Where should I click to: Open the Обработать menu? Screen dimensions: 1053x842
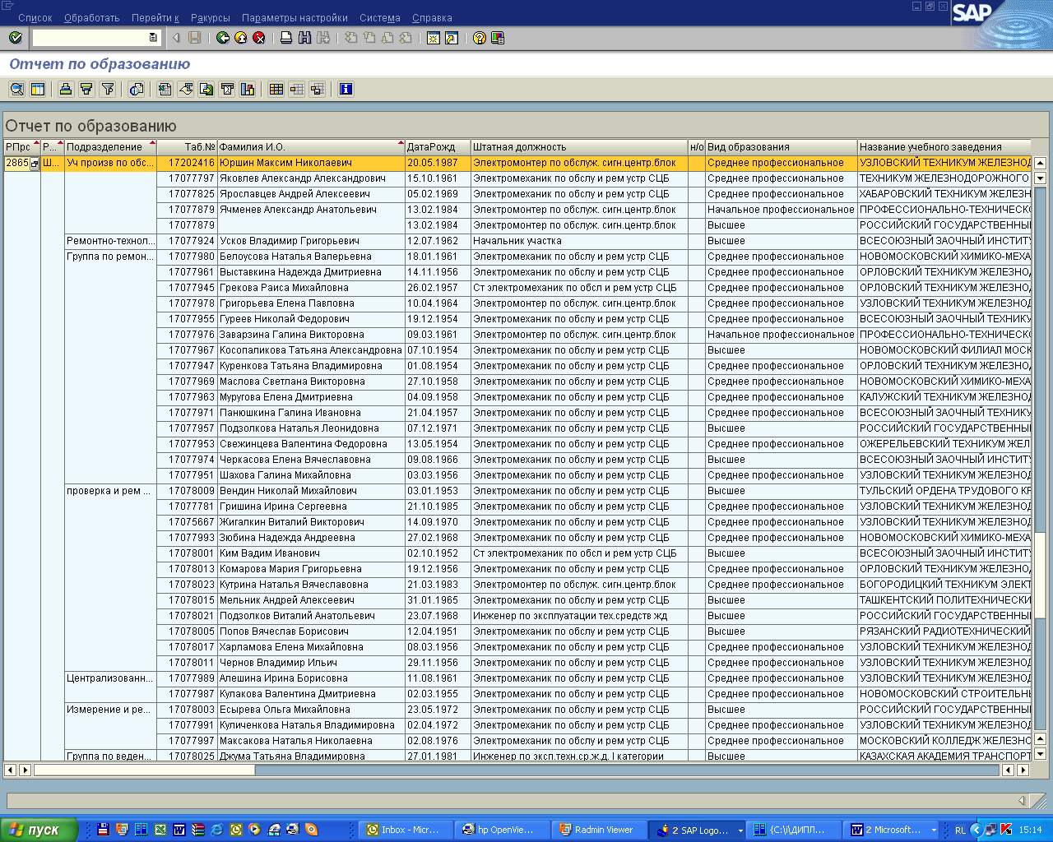[x=92, y=18]
